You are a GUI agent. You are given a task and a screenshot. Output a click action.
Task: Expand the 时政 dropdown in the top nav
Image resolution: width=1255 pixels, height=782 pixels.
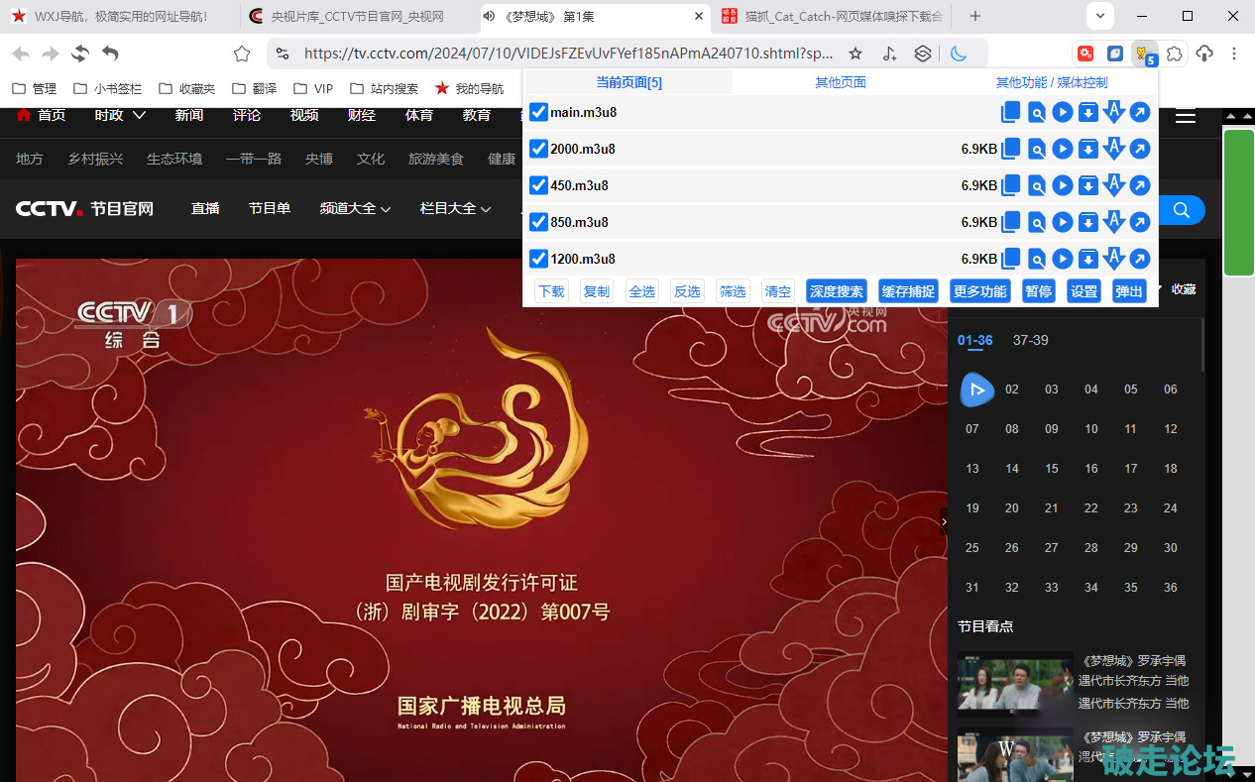(x=120, y=115)
